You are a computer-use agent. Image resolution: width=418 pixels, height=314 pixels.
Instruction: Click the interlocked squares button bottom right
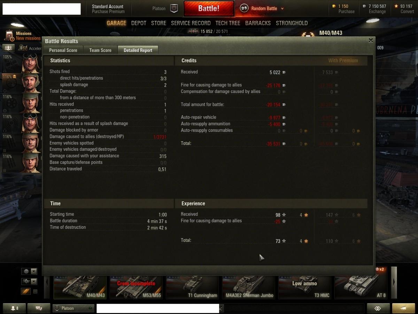tap(378, 308)
